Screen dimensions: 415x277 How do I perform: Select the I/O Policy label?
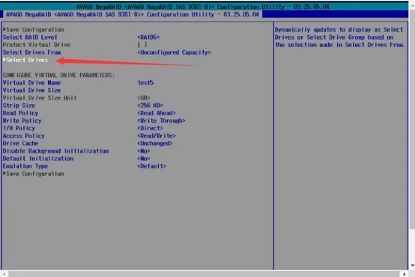coord(19,128)
